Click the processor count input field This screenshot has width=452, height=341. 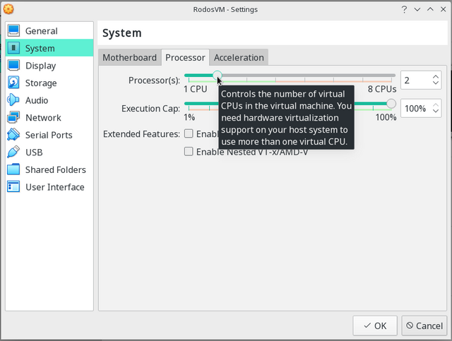click(415, 80)
